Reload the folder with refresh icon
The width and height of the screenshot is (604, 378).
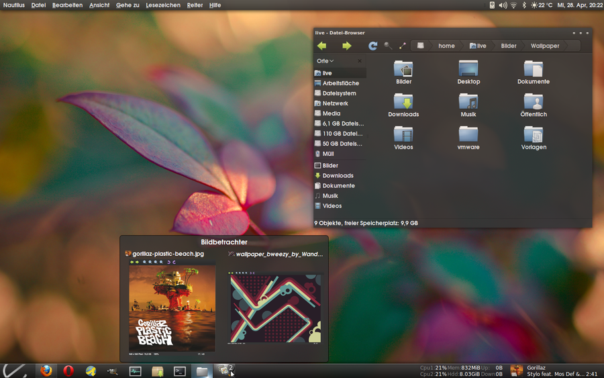tap(373, 46)
